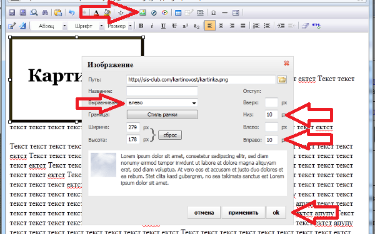Image resolution: width=375 pixels, height=234 pixels.
Task: Toggle superscript a² formatting
Action: pos(186,26)
